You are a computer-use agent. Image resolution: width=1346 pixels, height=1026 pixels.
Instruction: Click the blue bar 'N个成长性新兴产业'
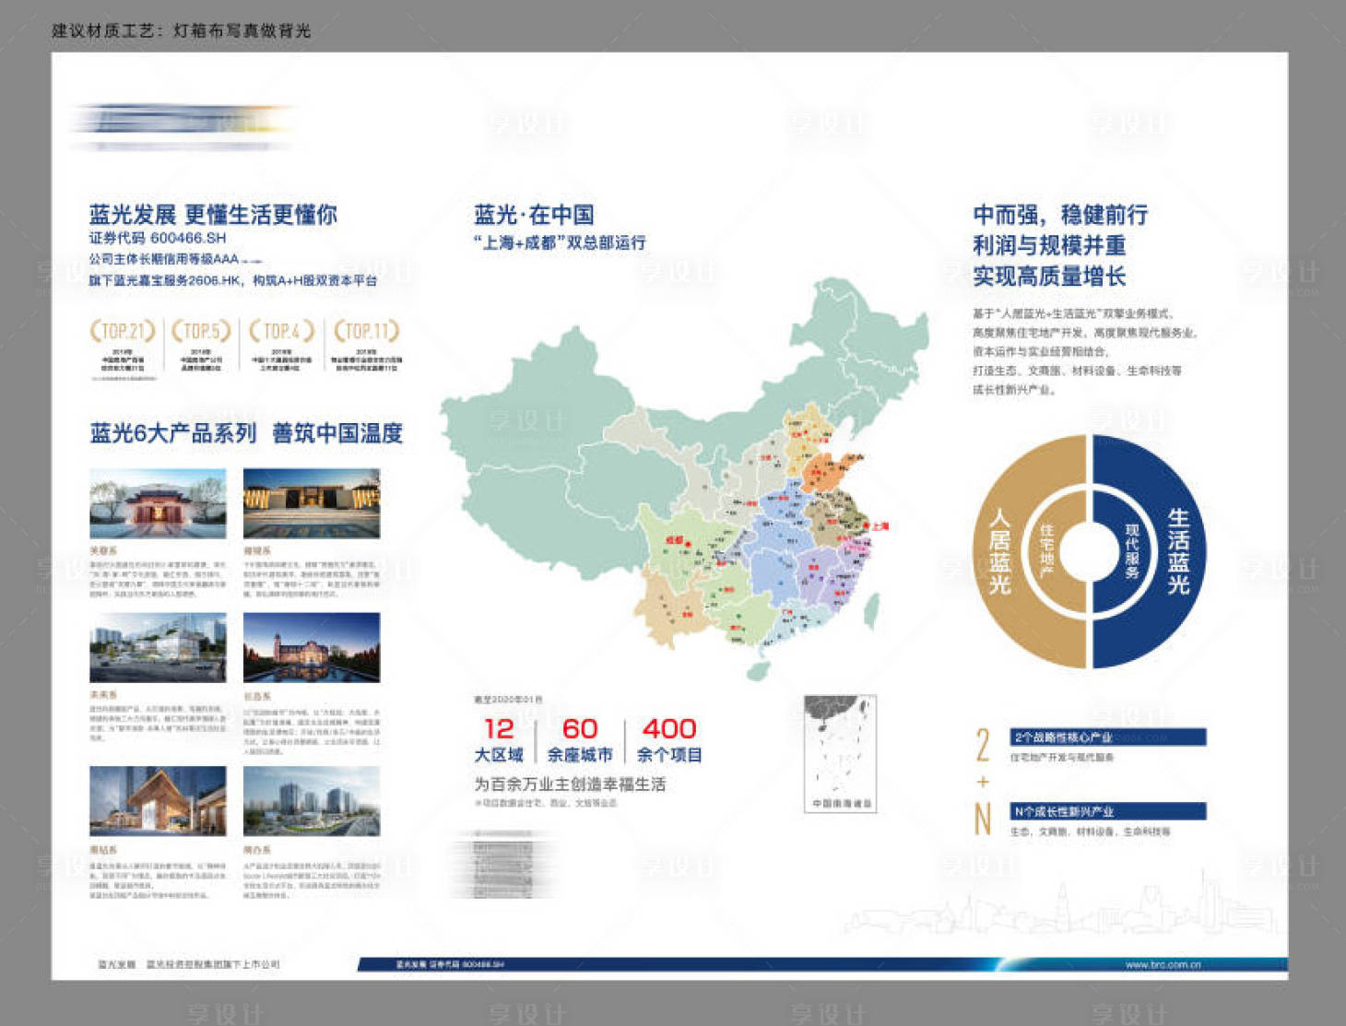1108,811
